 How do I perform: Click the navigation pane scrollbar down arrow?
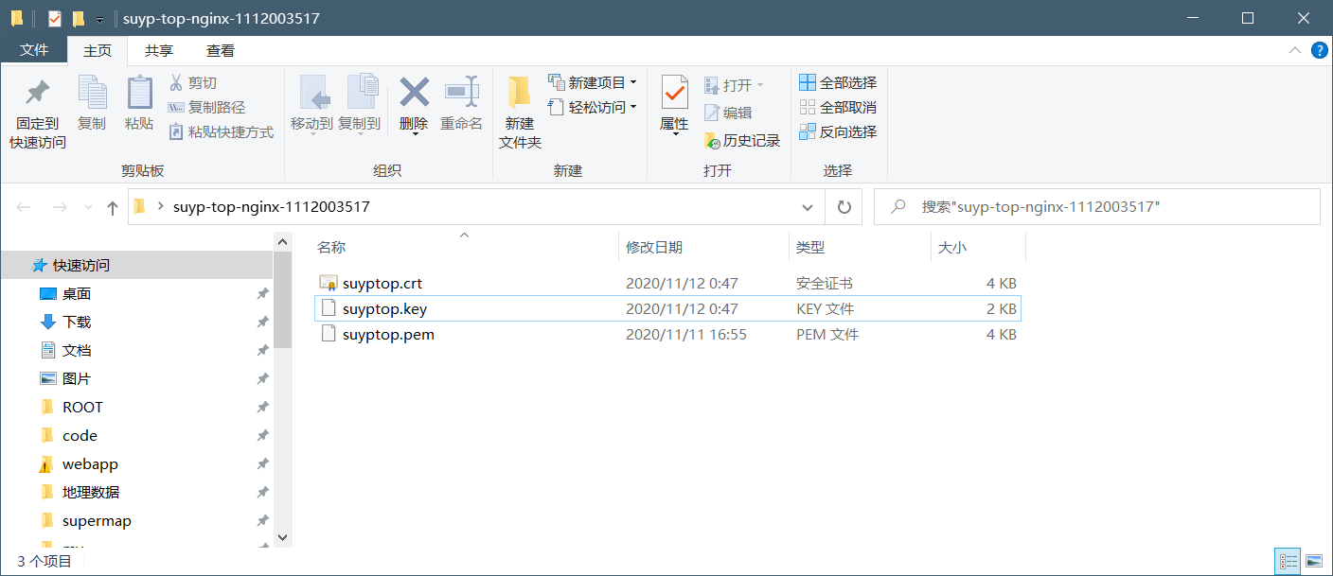click(282, 537)
